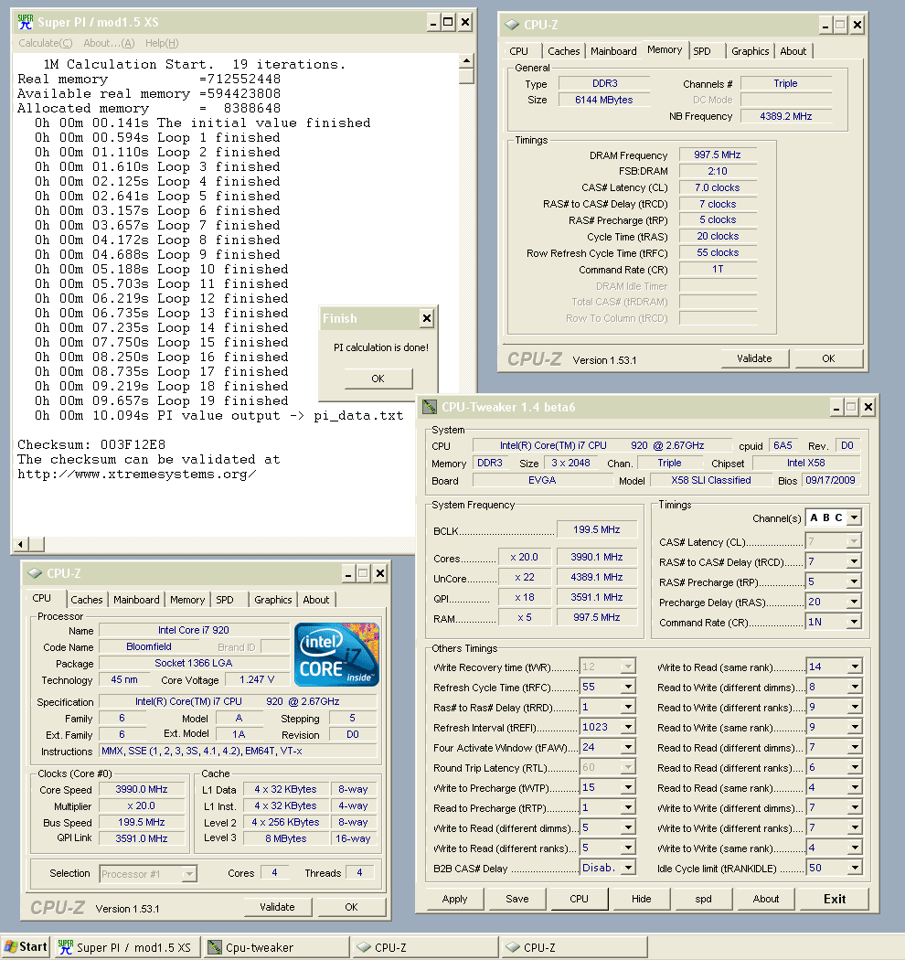Viewport: 905px width, 960px height.
Task: Open the Processor #1 selection dropdown
Action: [x=190, y=874]
